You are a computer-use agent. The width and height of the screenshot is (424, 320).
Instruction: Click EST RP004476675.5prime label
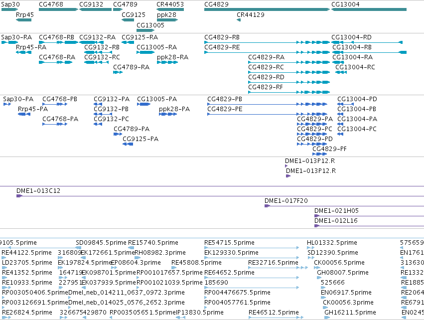[238, 293]
